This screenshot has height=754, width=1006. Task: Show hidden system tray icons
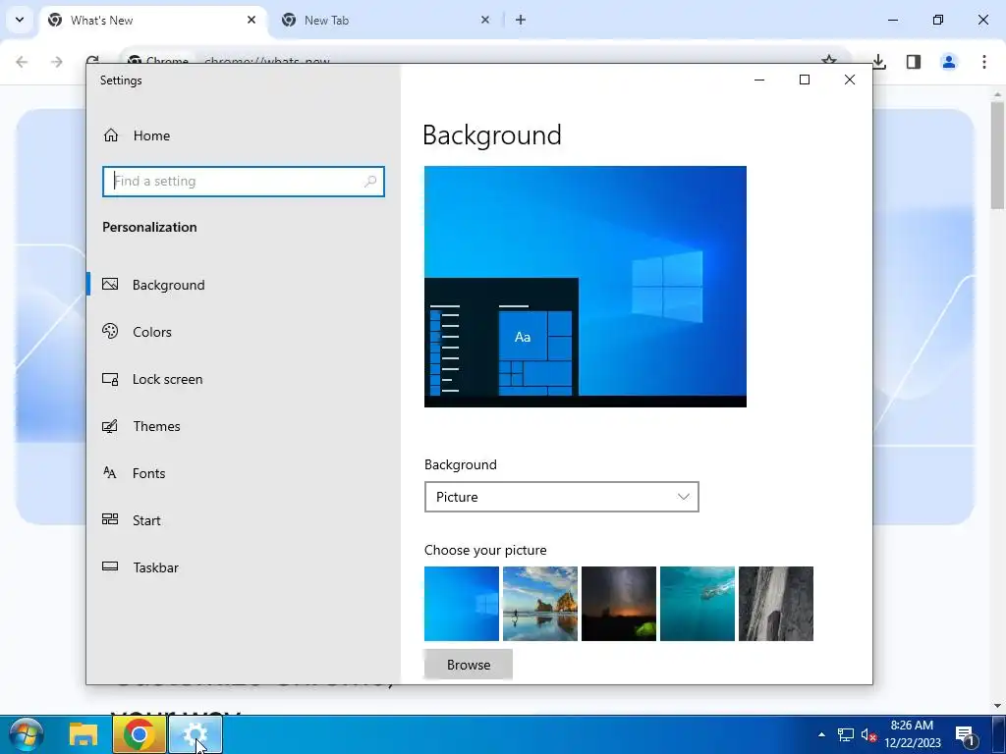click(822, 734)
